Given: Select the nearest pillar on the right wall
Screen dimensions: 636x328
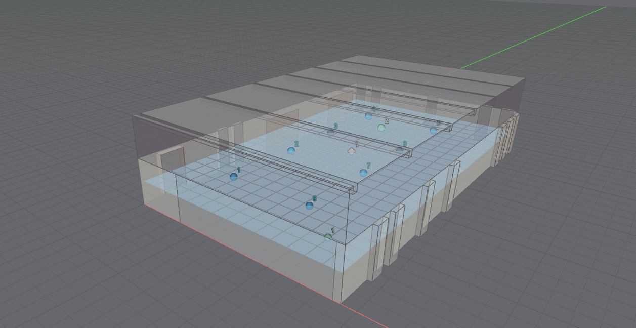Looking at the screenshot, I should (x=377, y=251).
